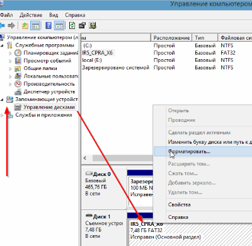Toggle the action pane toolbar icon
252x246 pixels.
[x=59, y=26]
